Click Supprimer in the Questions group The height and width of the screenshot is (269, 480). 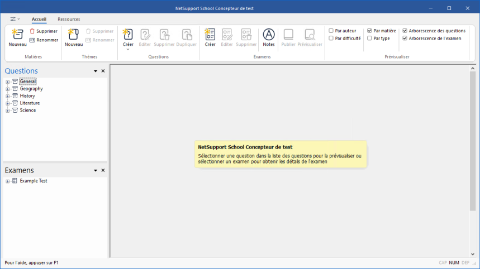pyautogui.click(x=164, y=37)
